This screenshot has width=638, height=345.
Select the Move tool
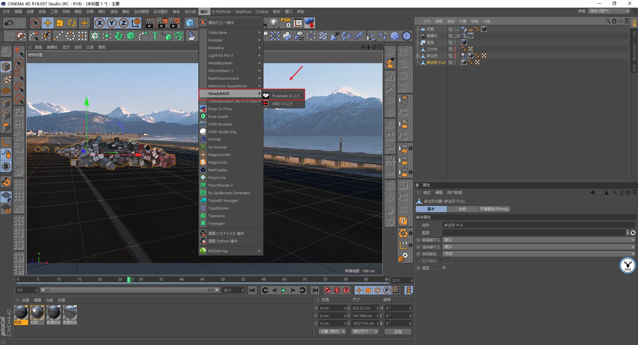click(48, 23)
